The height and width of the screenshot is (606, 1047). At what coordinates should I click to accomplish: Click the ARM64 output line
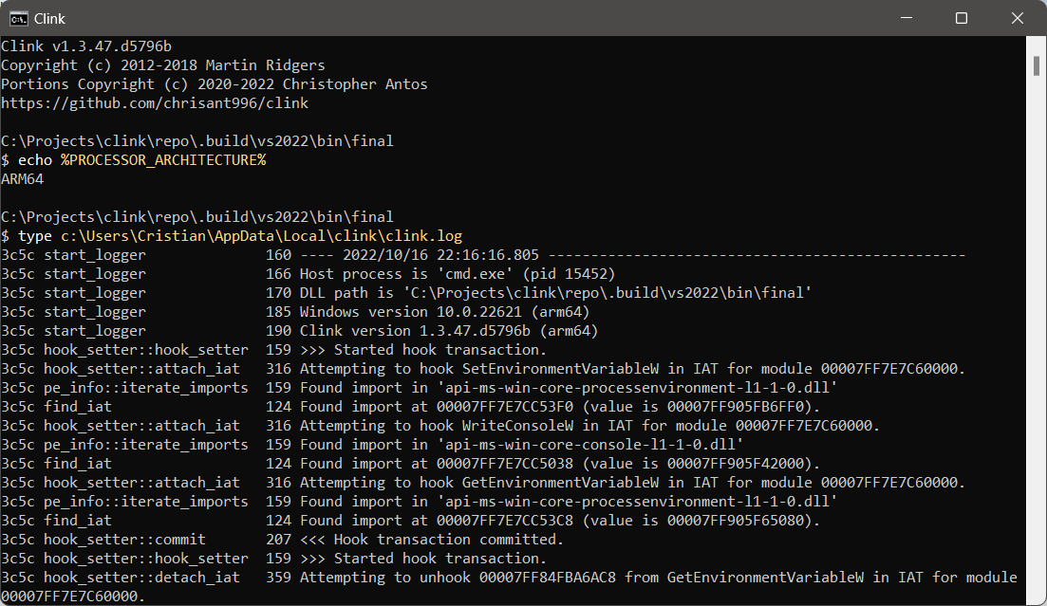click(22, 179)
